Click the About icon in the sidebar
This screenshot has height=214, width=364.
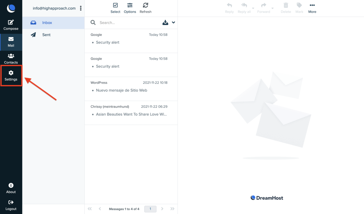point(11,188)
